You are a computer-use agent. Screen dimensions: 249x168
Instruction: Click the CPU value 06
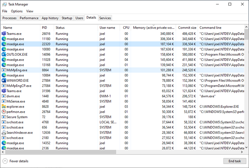[x=126, y=39]
